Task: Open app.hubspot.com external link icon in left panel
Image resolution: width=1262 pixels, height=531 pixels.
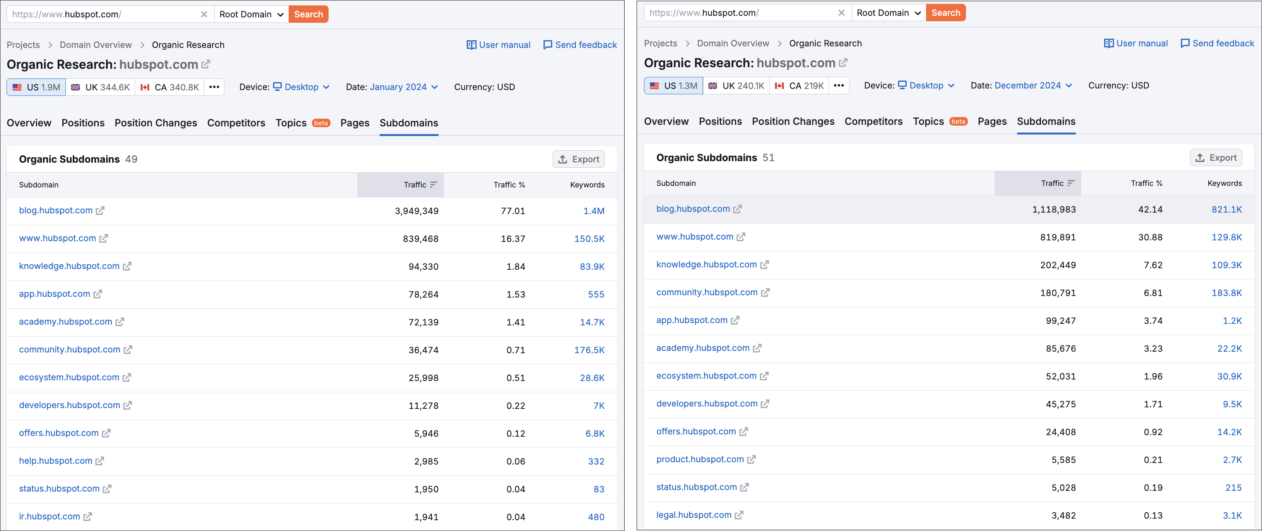Action: (98, 294)
